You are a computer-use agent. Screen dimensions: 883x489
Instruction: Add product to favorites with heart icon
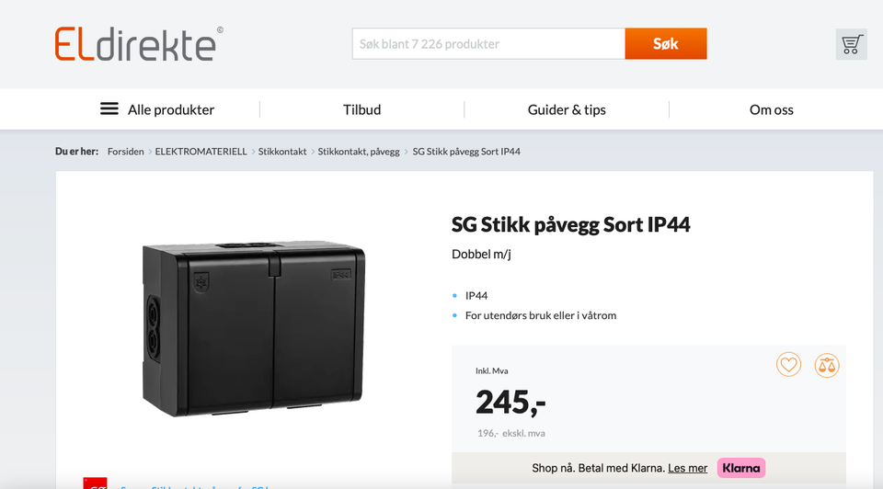point(788,365)
